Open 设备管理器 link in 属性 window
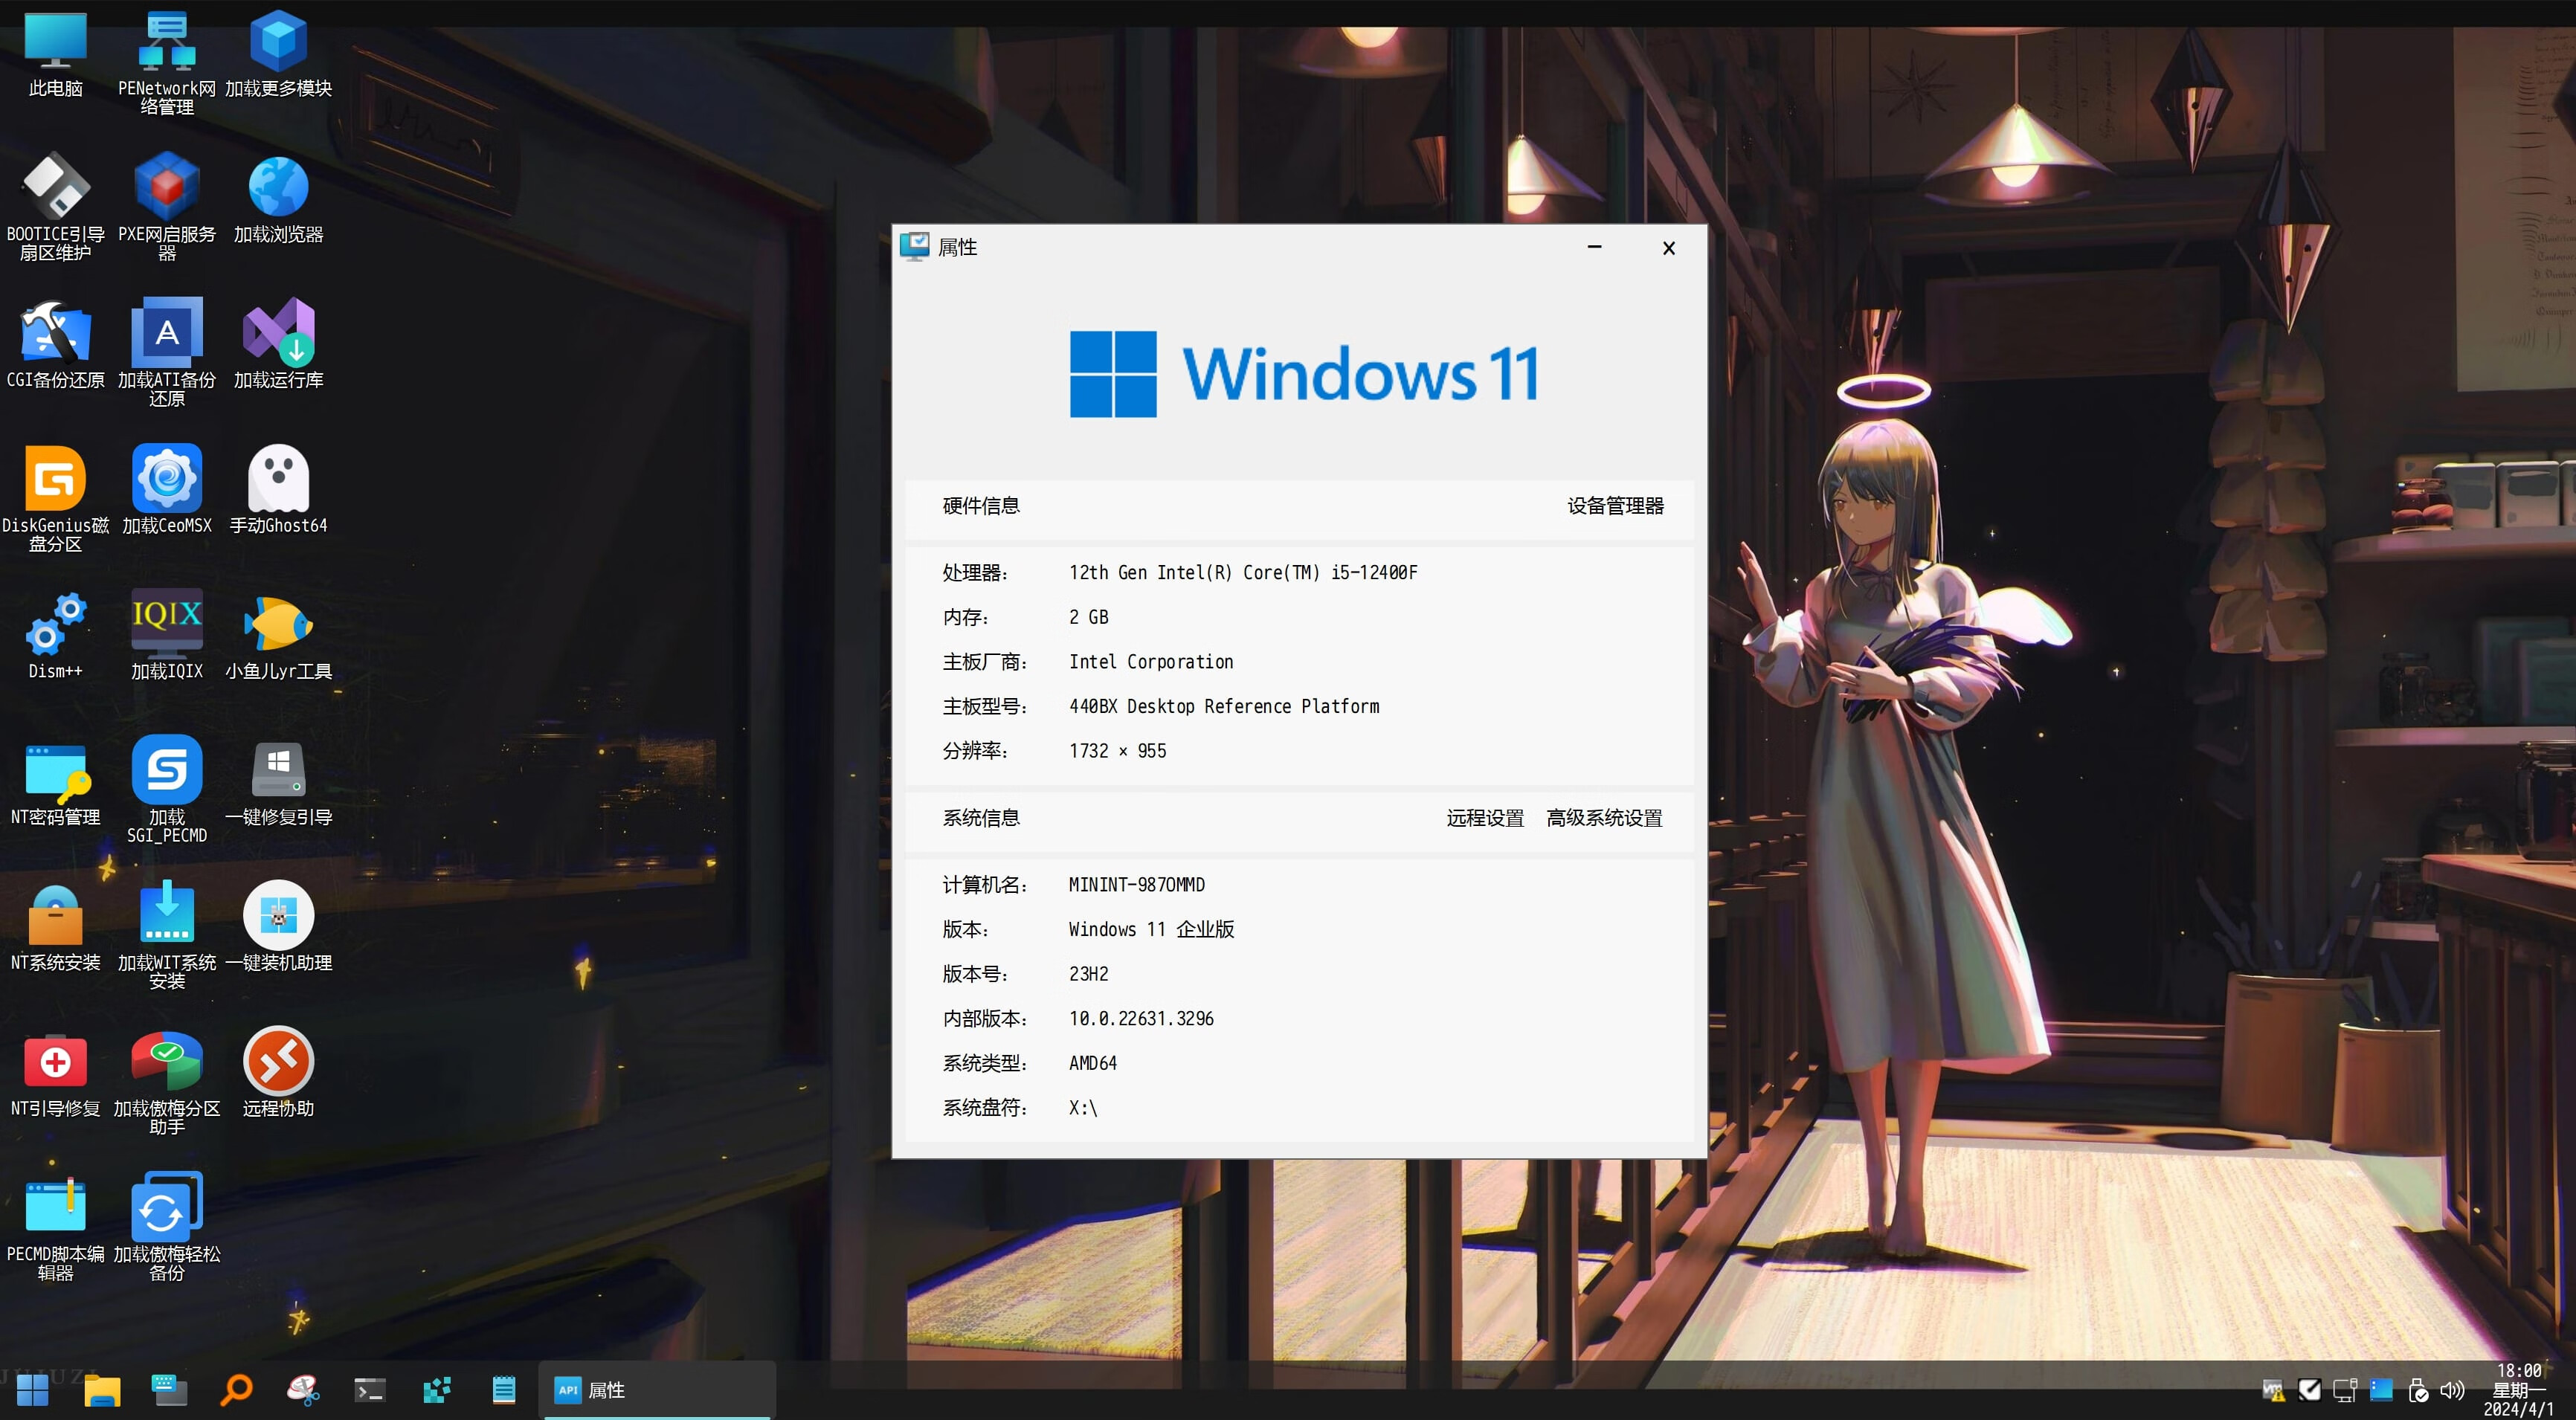Image resolution: width=2576 pixels, height=1420 pixels. (1615, 506)
